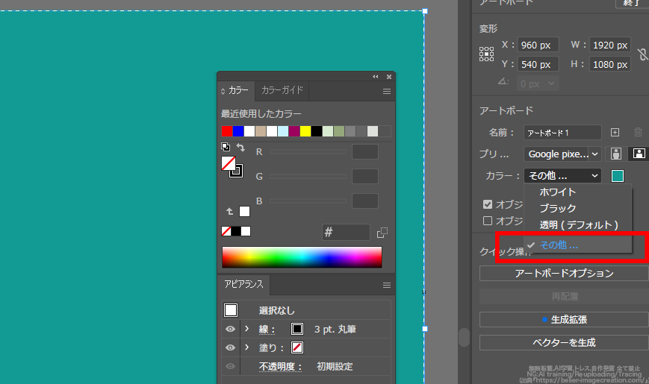Click the constrain width and height link icon

pos(642,54)
